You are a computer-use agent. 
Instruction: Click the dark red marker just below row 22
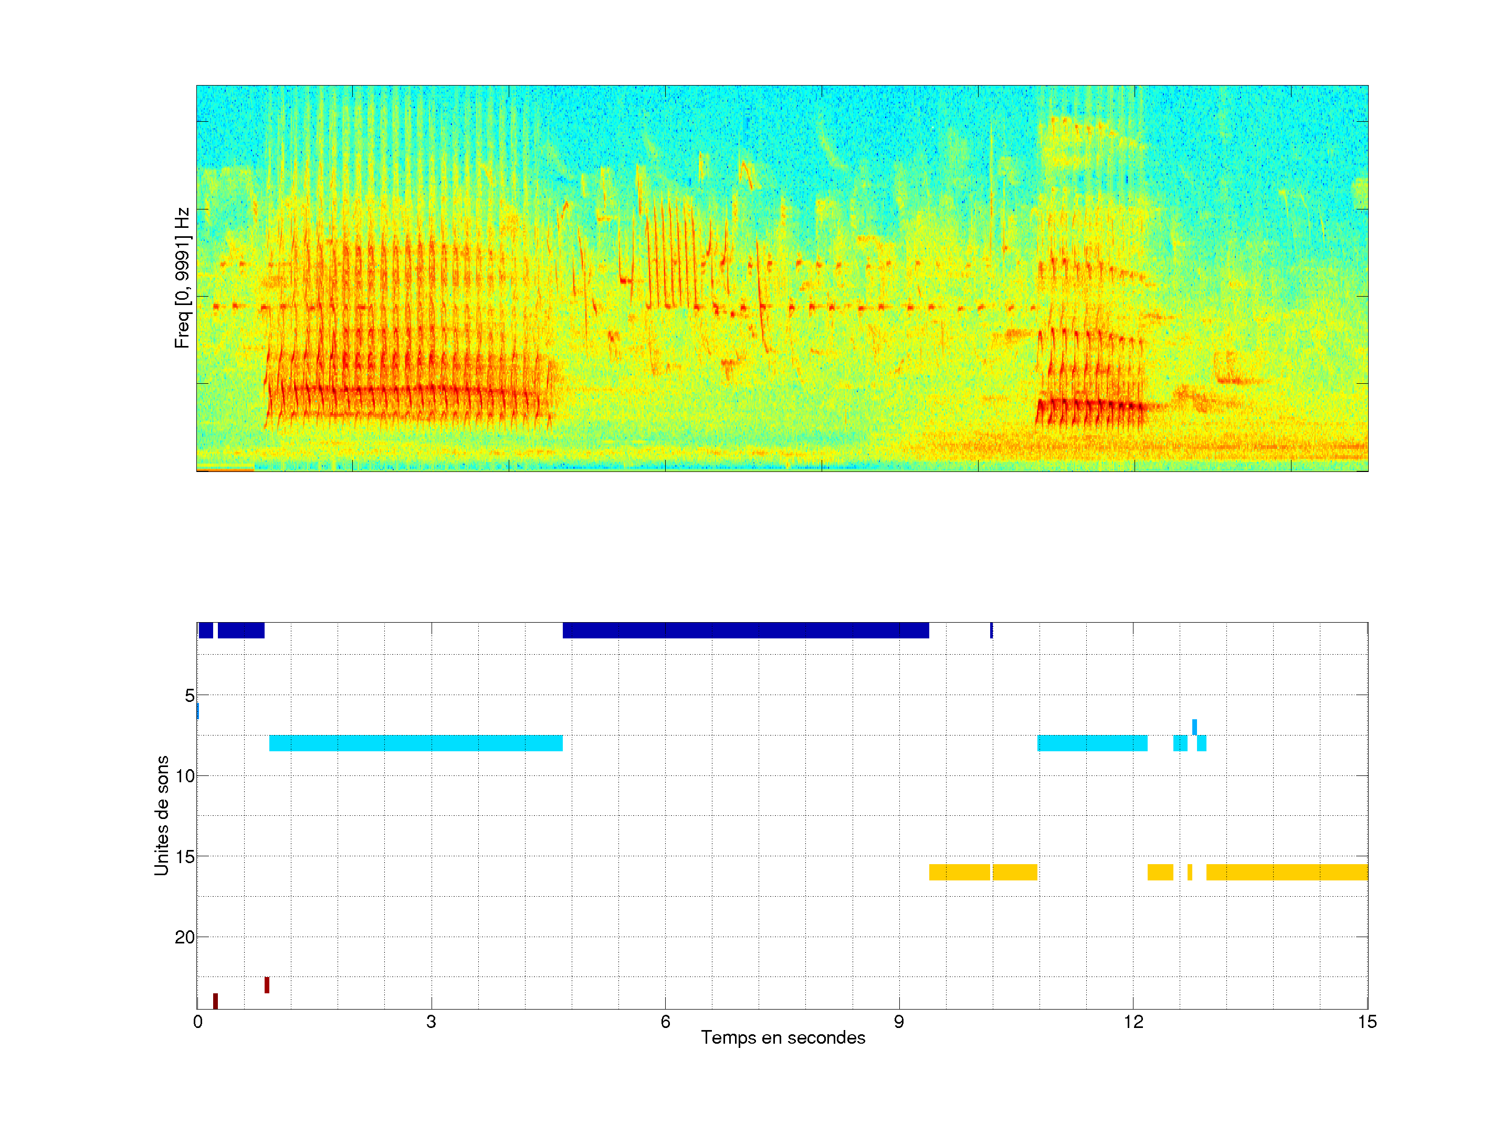[x=267, y=985]
